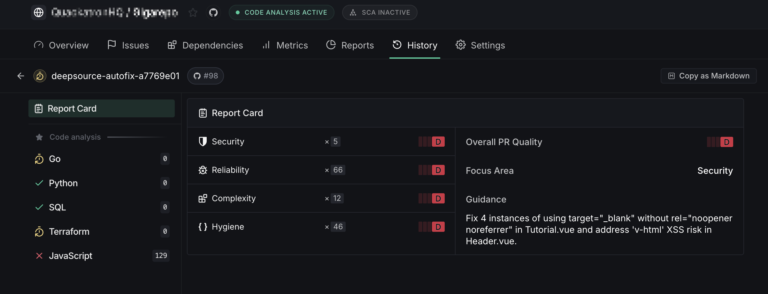Open pull request #98 link

click(205, 76)
